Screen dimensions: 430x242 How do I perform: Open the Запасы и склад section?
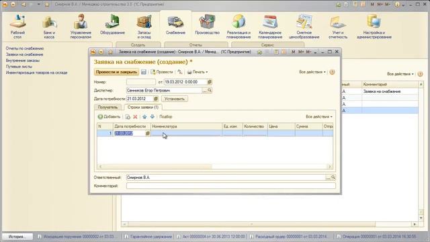pyautogui.click(x=144, y=27)
